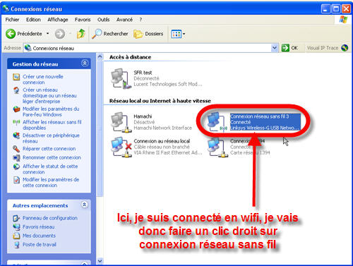This screenshot has height=266, width=353.
Task: Click the wireless signal bars icon
Action: tap(16, 123)
